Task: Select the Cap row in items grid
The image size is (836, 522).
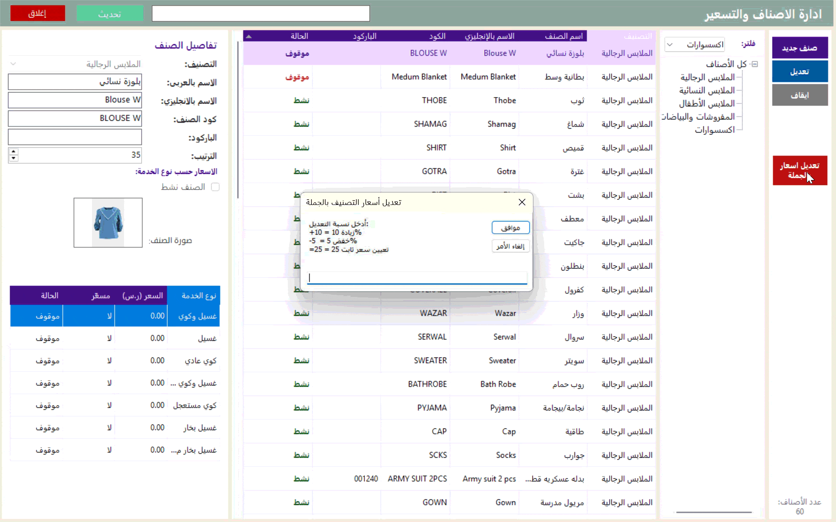Action: coord(449,431)
